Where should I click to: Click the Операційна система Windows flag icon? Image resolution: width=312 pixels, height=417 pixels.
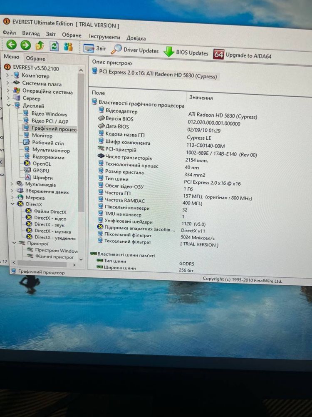[17, 90]
